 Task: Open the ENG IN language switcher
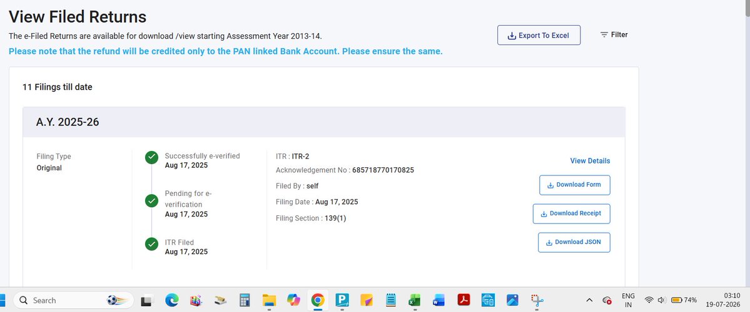[x=628, y=301]
